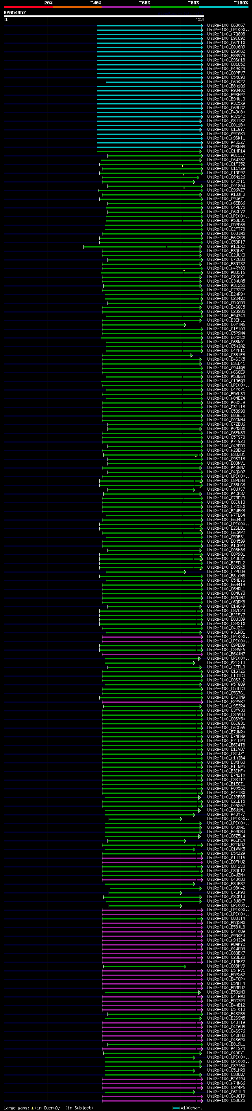
Task: Click the label UniRef100_Q3BUG6
Action: (x=226, y=485)
